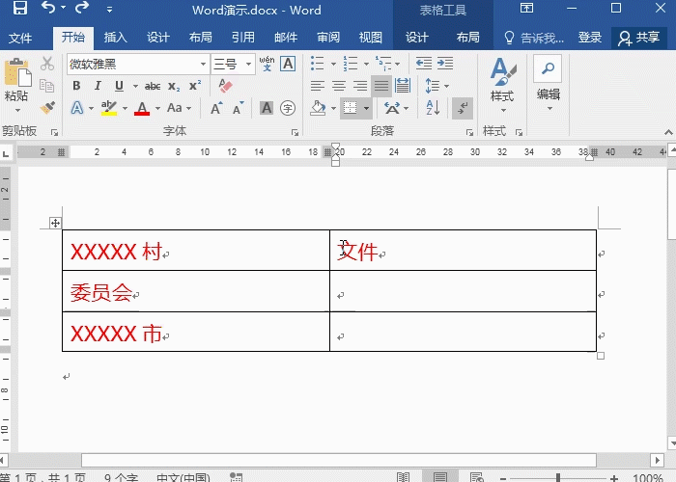Switch to the Insert (插入) tab
The image size is (676, 482).
point(115,38)
